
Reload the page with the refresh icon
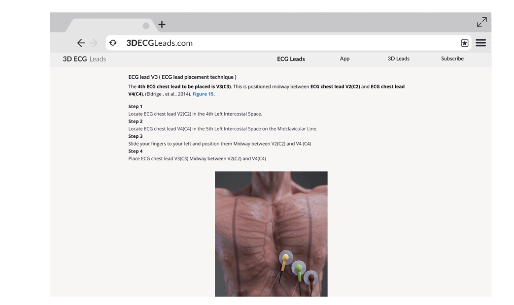(x=113, y=43)
